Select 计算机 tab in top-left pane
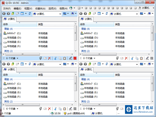Screen dimensions: 156x117 pyautogui.click(x=9, y=19)
